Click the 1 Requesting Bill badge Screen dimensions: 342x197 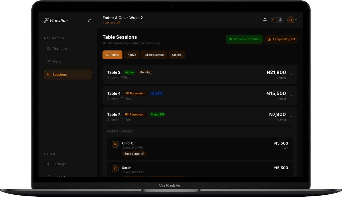click(x=281, y=39)
